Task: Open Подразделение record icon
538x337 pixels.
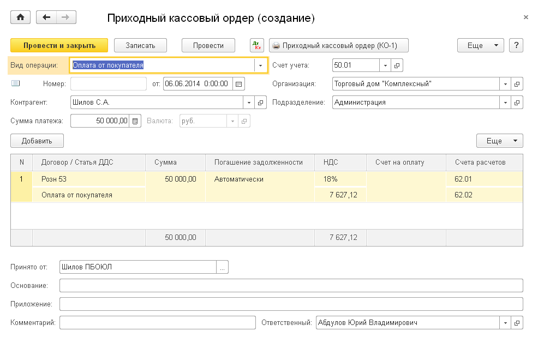Action: tap(517, 102)
